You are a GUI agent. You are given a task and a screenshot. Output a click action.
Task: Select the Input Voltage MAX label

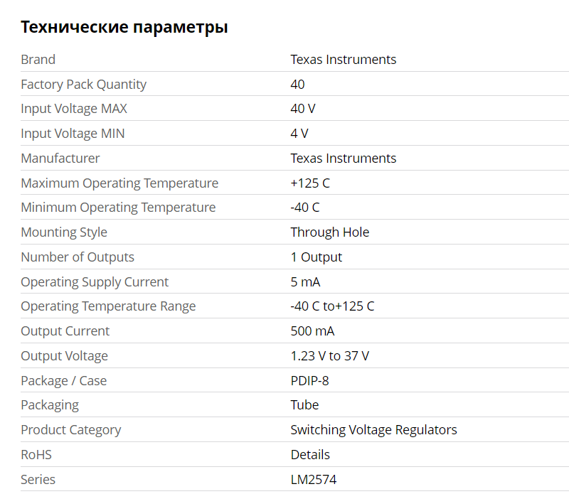(74, 109)
